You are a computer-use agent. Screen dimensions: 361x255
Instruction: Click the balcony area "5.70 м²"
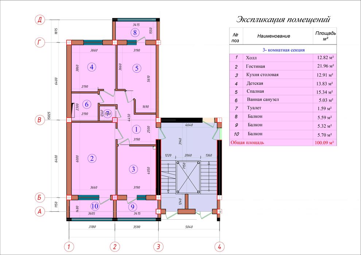coord(325,135)
